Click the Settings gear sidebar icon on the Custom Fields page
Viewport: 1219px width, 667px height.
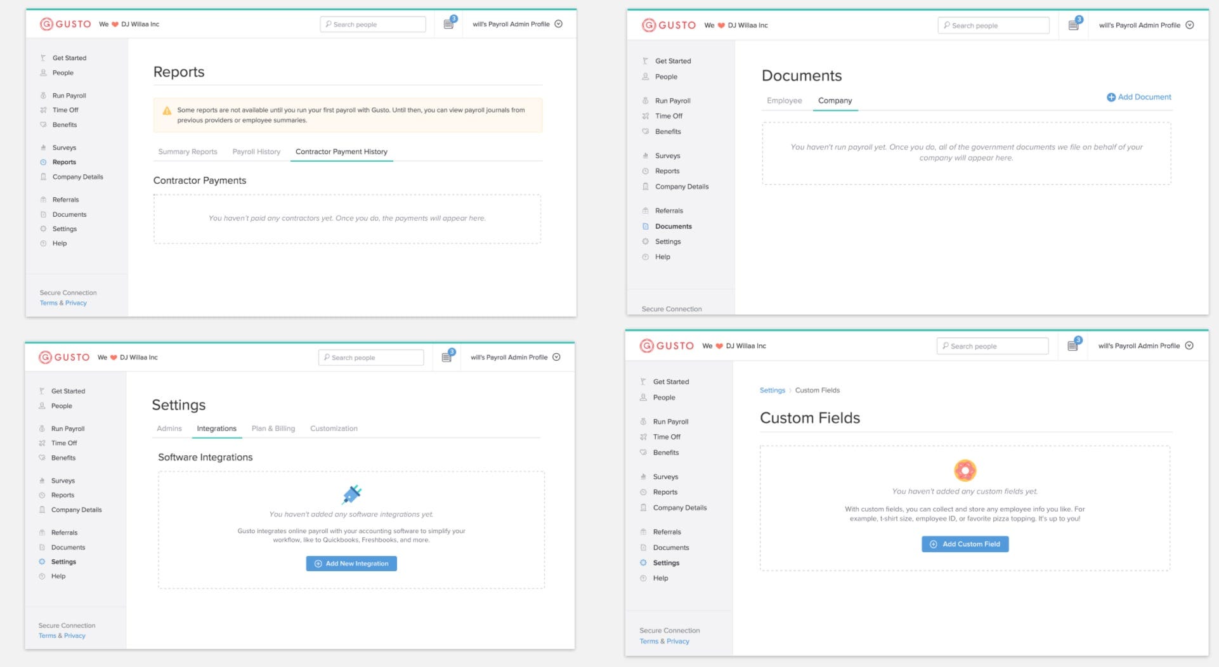(x=643, y=563)
